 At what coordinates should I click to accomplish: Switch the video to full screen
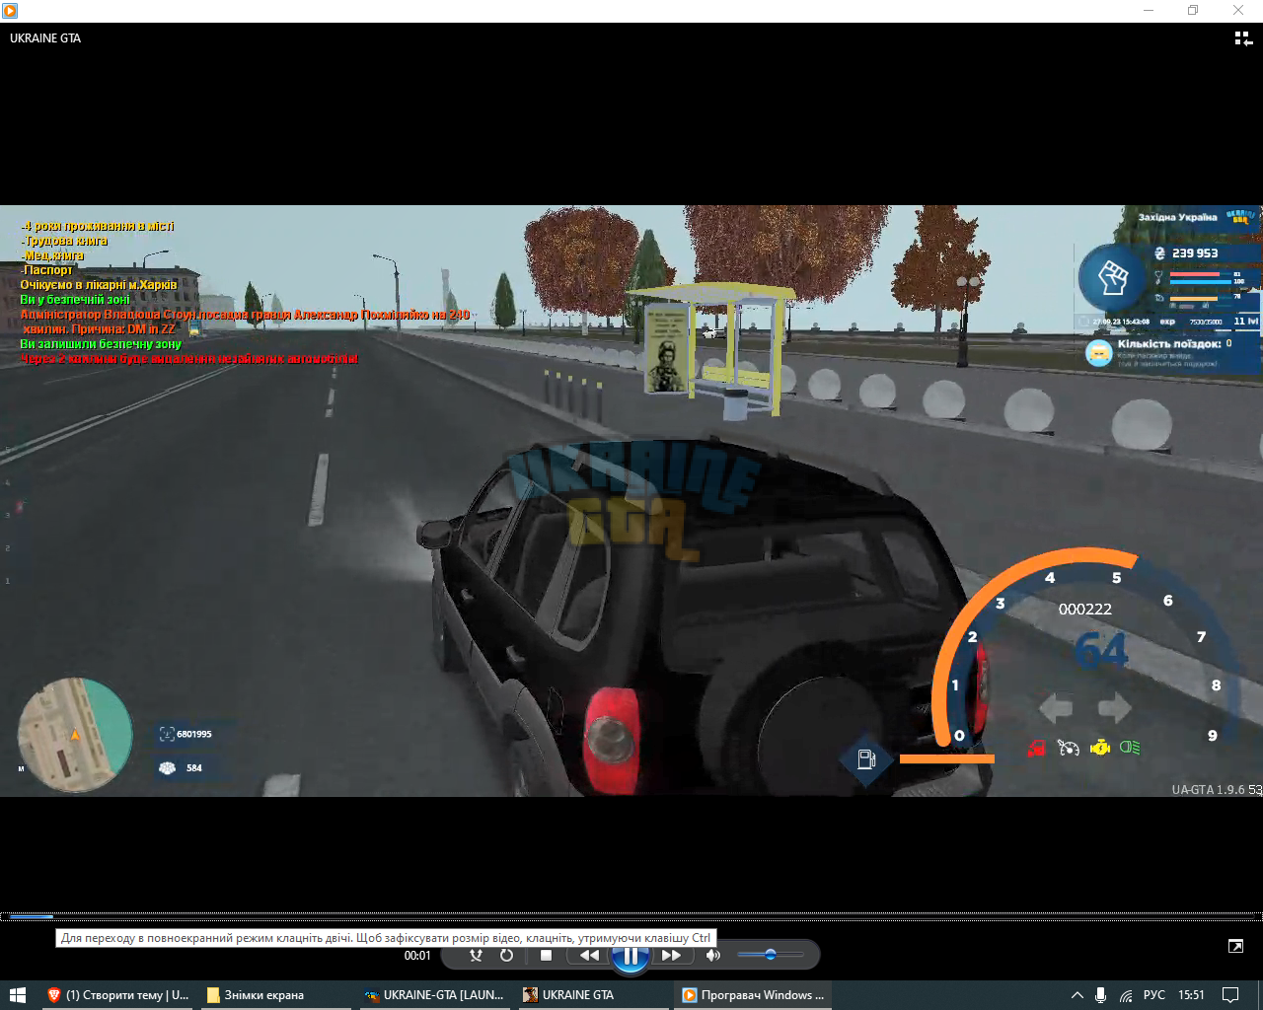click(1235, 946)
